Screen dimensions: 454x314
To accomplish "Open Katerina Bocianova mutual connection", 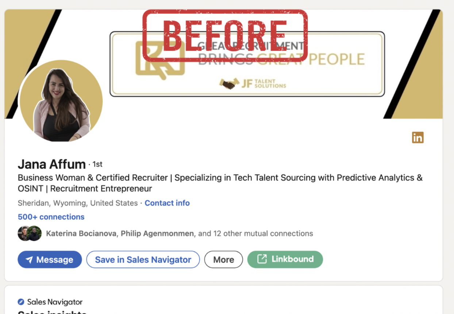I will pos(81,233).
